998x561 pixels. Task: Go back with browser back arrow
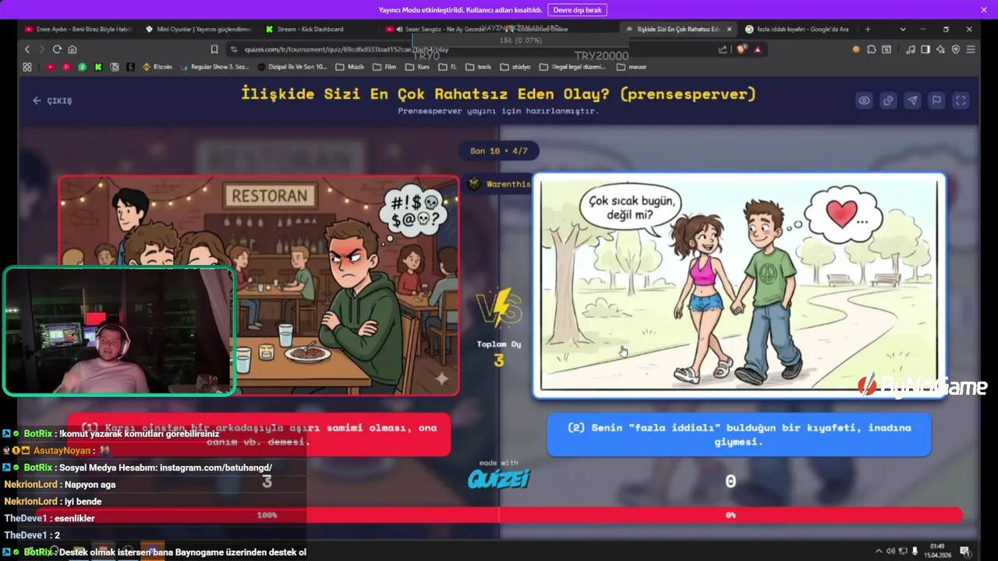27,49
